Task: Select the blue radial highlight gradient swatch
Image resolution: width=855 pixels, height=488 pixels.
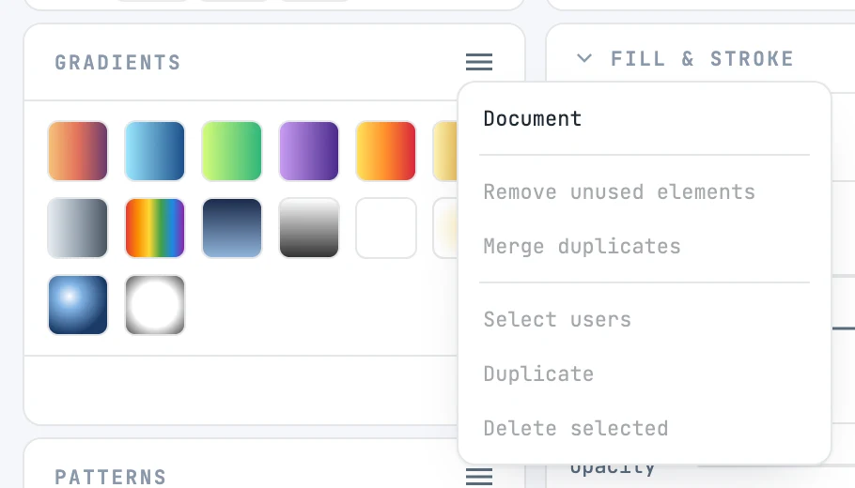Action: (77, 304)
